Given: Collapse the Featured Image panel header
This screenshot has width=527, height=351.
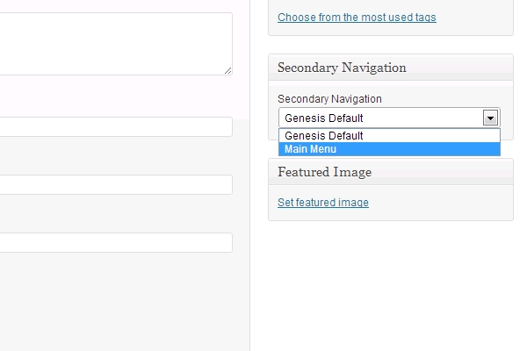Looking at the screenshot, I should pyautogui.click(x=391, y=172).
